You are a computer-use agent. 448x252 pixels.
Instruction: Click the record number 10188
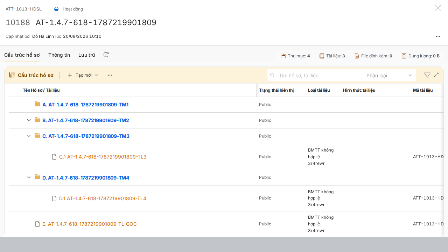[18, 23]
